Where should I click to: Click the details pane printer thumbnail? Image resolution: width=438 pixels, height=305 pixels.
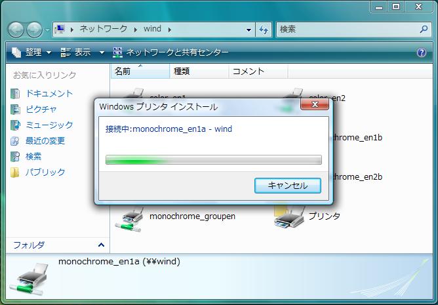[x=29, y=279]
